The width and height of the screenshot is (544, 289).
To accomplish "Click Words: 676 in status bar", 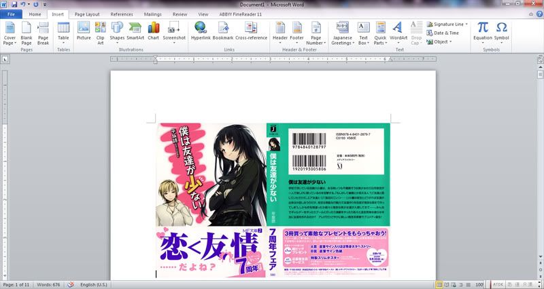I will point(48,284).
